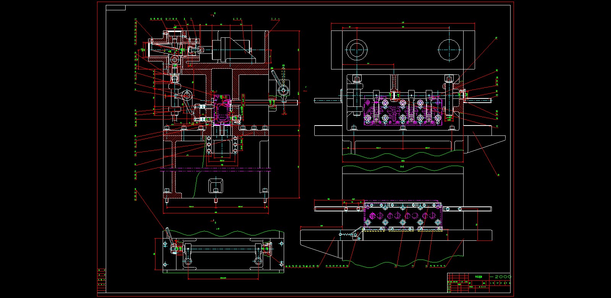This screenshot has height=298, width=611.
Task: Select right large circle in top-right view
Action: click(x=449, y=50)
